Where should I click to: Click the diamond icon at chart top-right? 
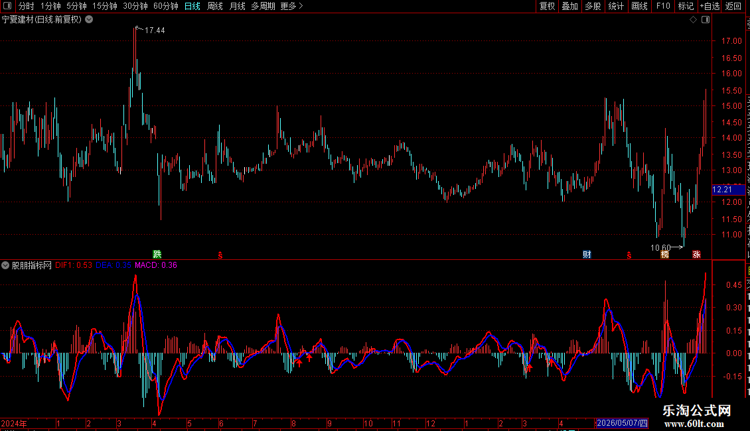[x=693, y=20]
